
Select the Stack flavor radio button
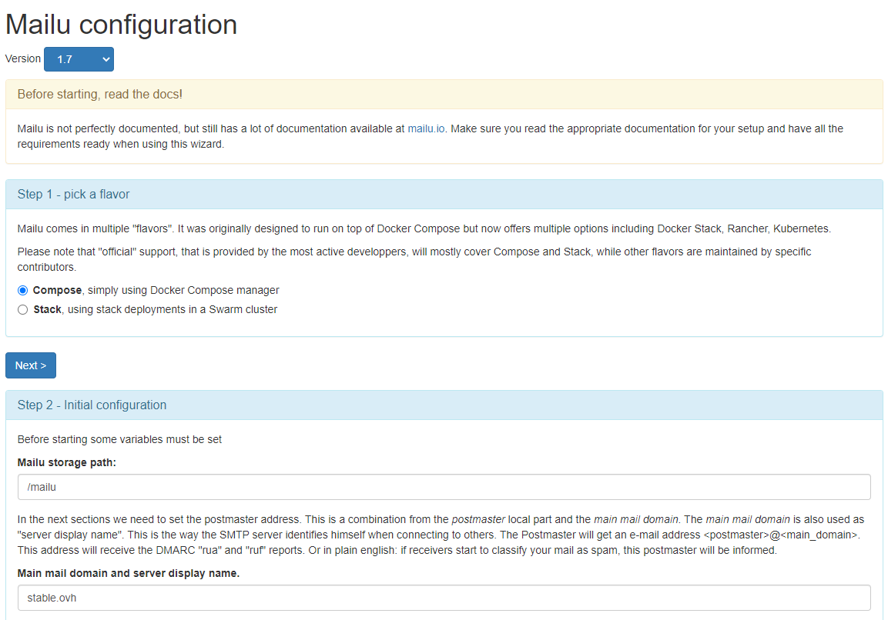[23, 310]
